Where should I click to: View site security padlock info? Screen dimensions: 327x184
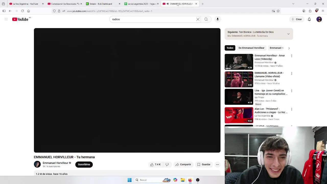point(59,11)
